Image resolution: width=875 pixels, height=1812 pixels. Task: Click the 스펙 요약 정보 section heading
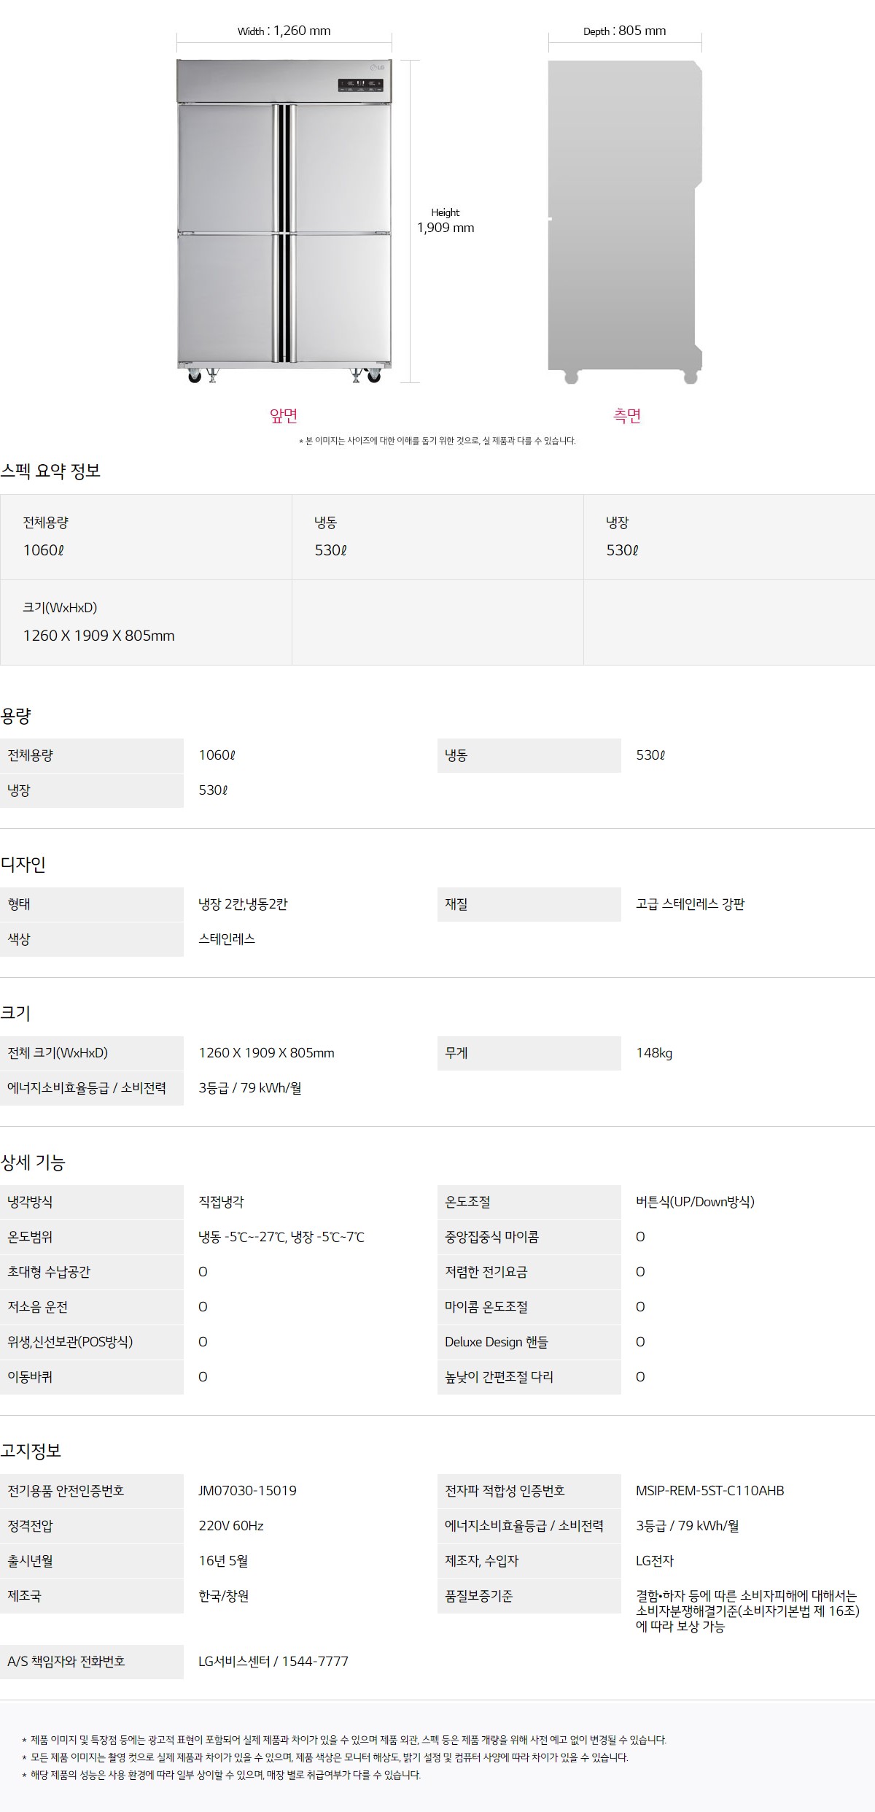tap(50, 471)
